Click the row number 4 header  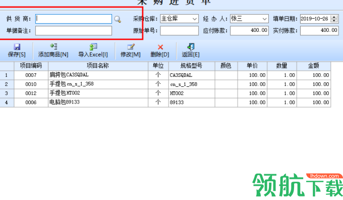[x=7, y=103]
